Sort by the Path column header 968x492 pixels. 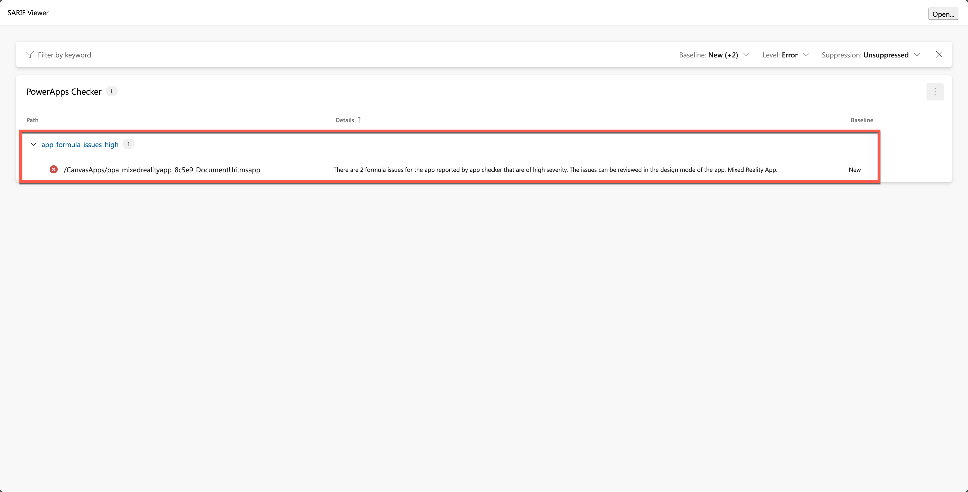tap(32, 120)
